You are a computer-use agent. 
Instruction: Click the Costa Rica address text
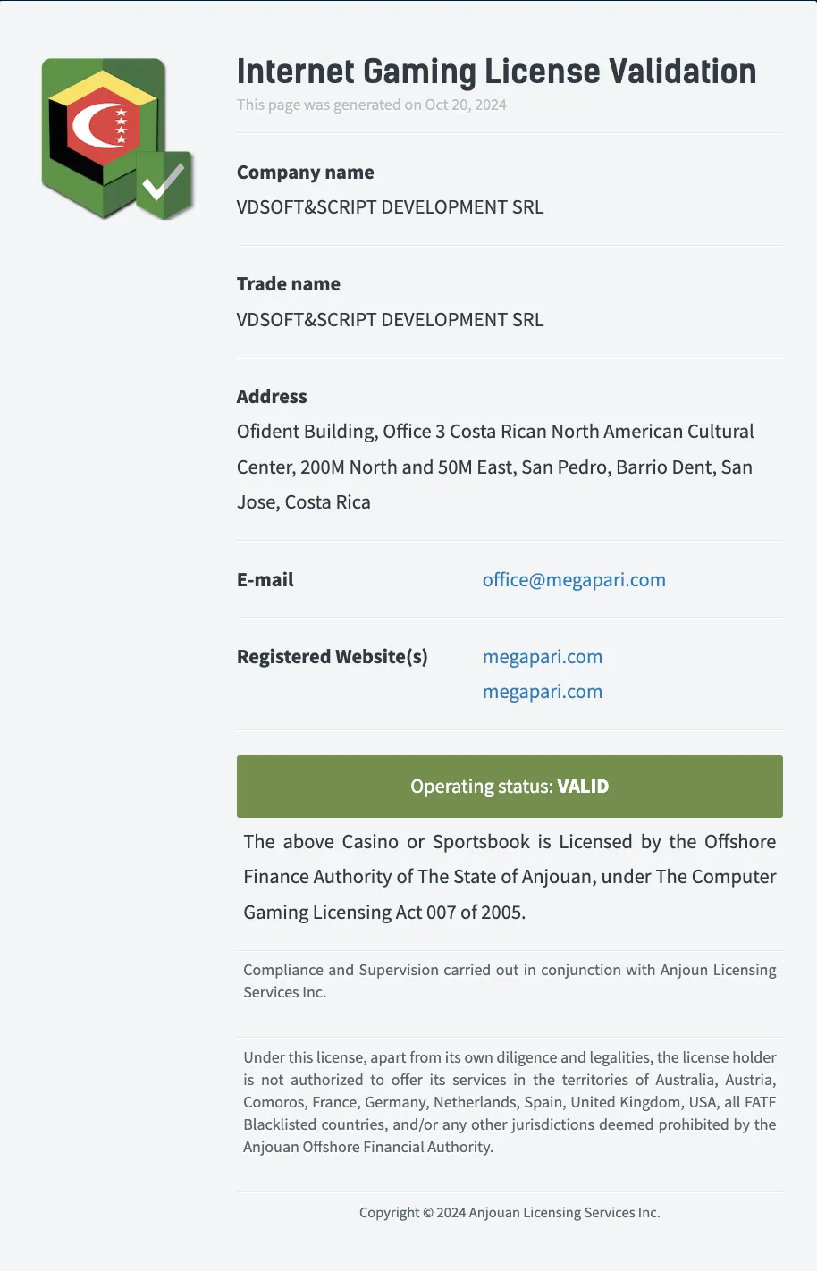tap(494, 467)
